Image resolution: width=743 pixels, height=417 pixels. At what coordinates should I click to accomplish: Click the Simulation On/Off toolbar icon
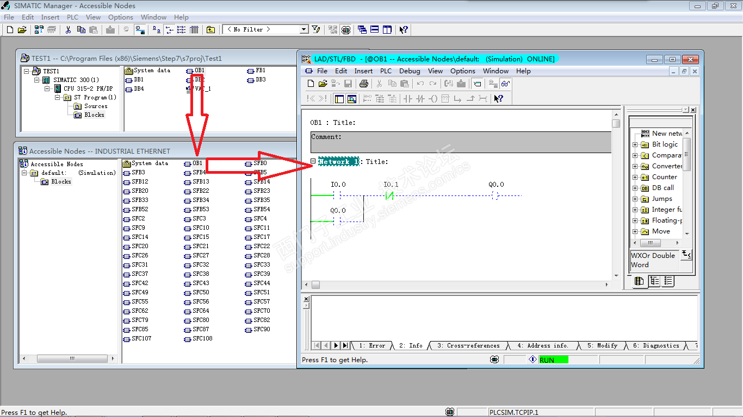coord(346,30)
